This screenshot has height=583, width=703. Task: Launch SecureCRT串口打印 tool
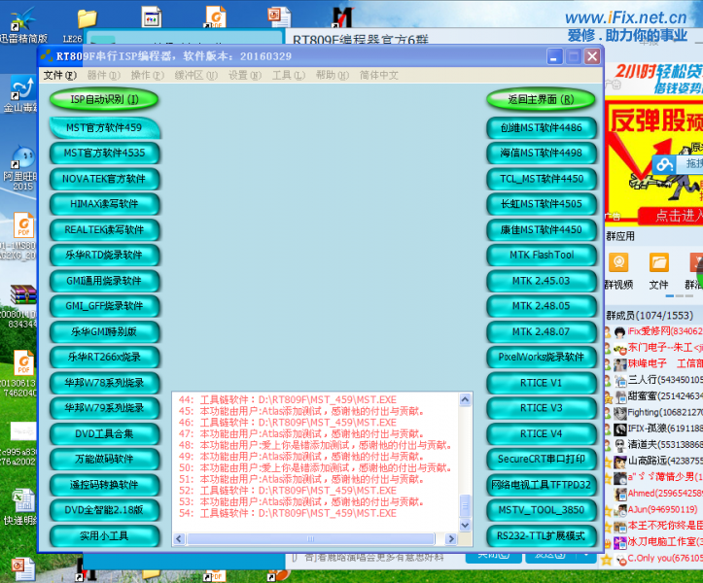pos(542,459)
